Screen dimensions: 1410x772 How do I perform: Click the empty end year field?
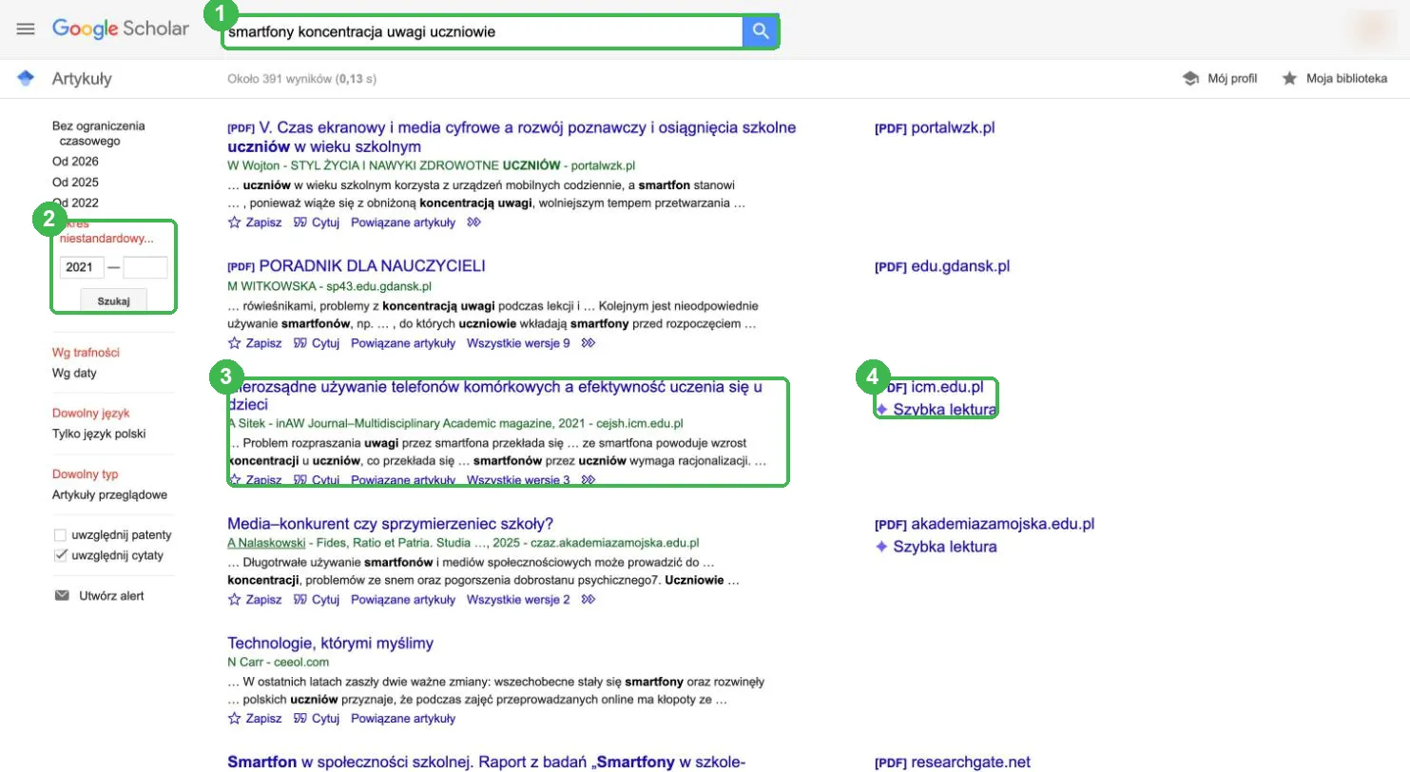[145, 267]
